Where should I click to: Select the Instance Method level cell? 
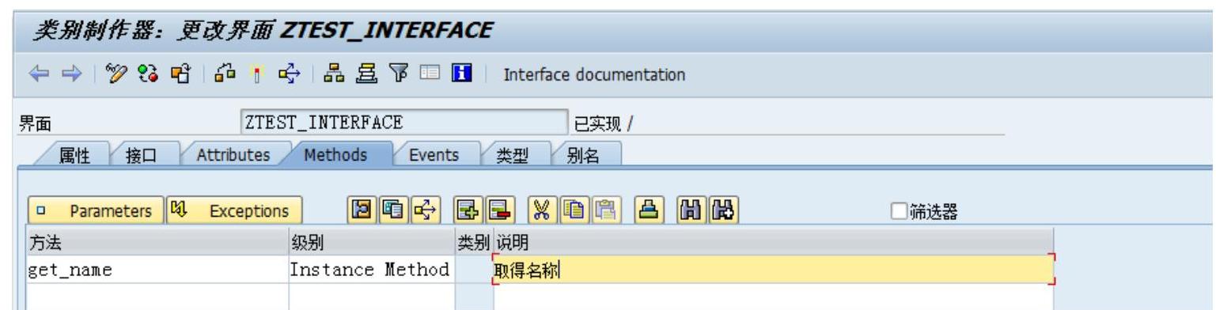(x=372, y=269)
